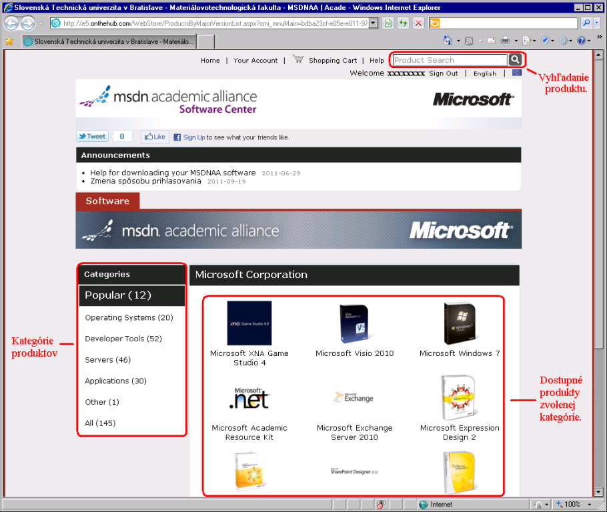Click the Read Mail envelope icon
This screenshot has height=512, width=607.
coord(491,41)
